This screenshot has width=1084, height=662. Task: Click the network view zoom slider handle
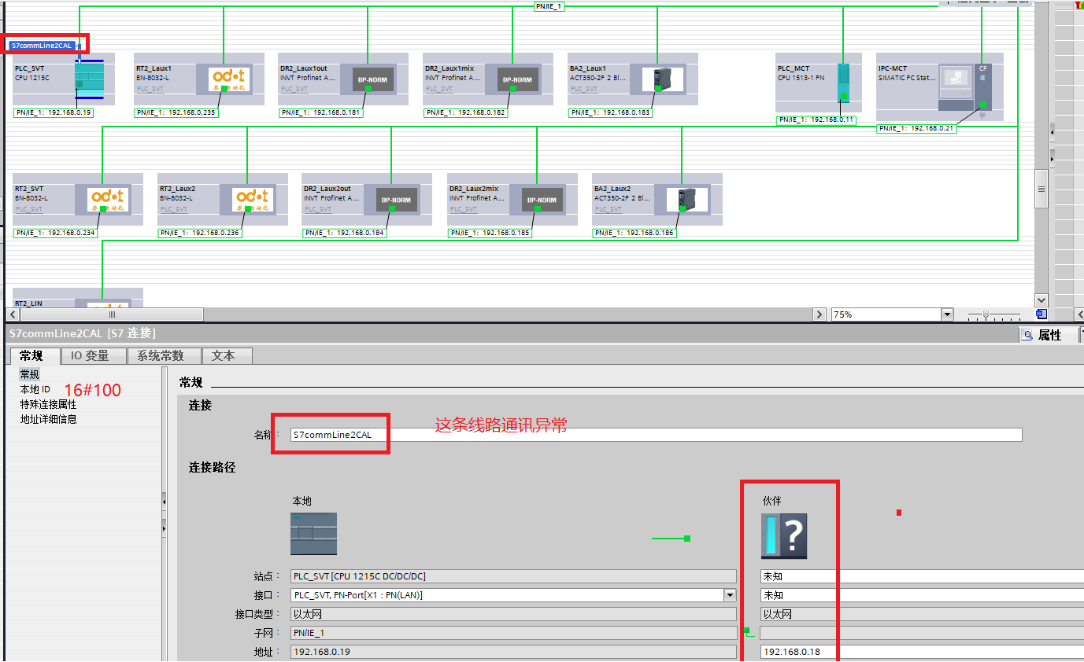(986, 314)
